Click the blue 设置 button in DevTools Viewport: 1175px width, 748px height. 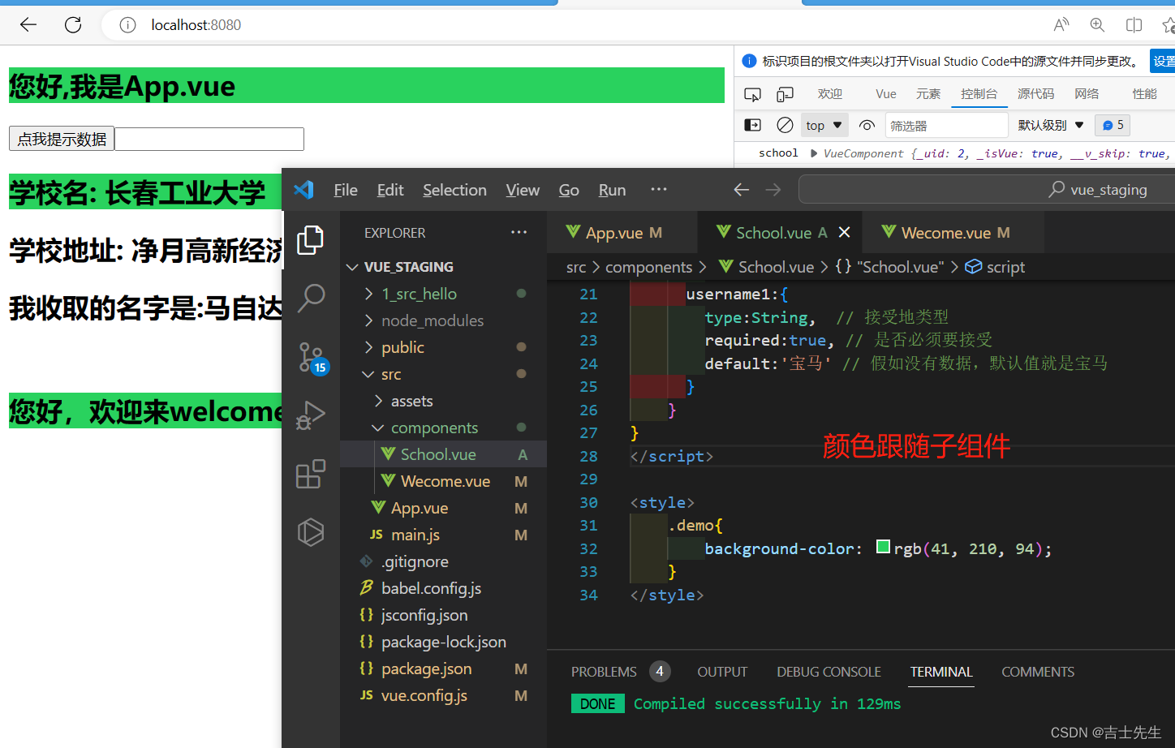[x=1164, y=61]
